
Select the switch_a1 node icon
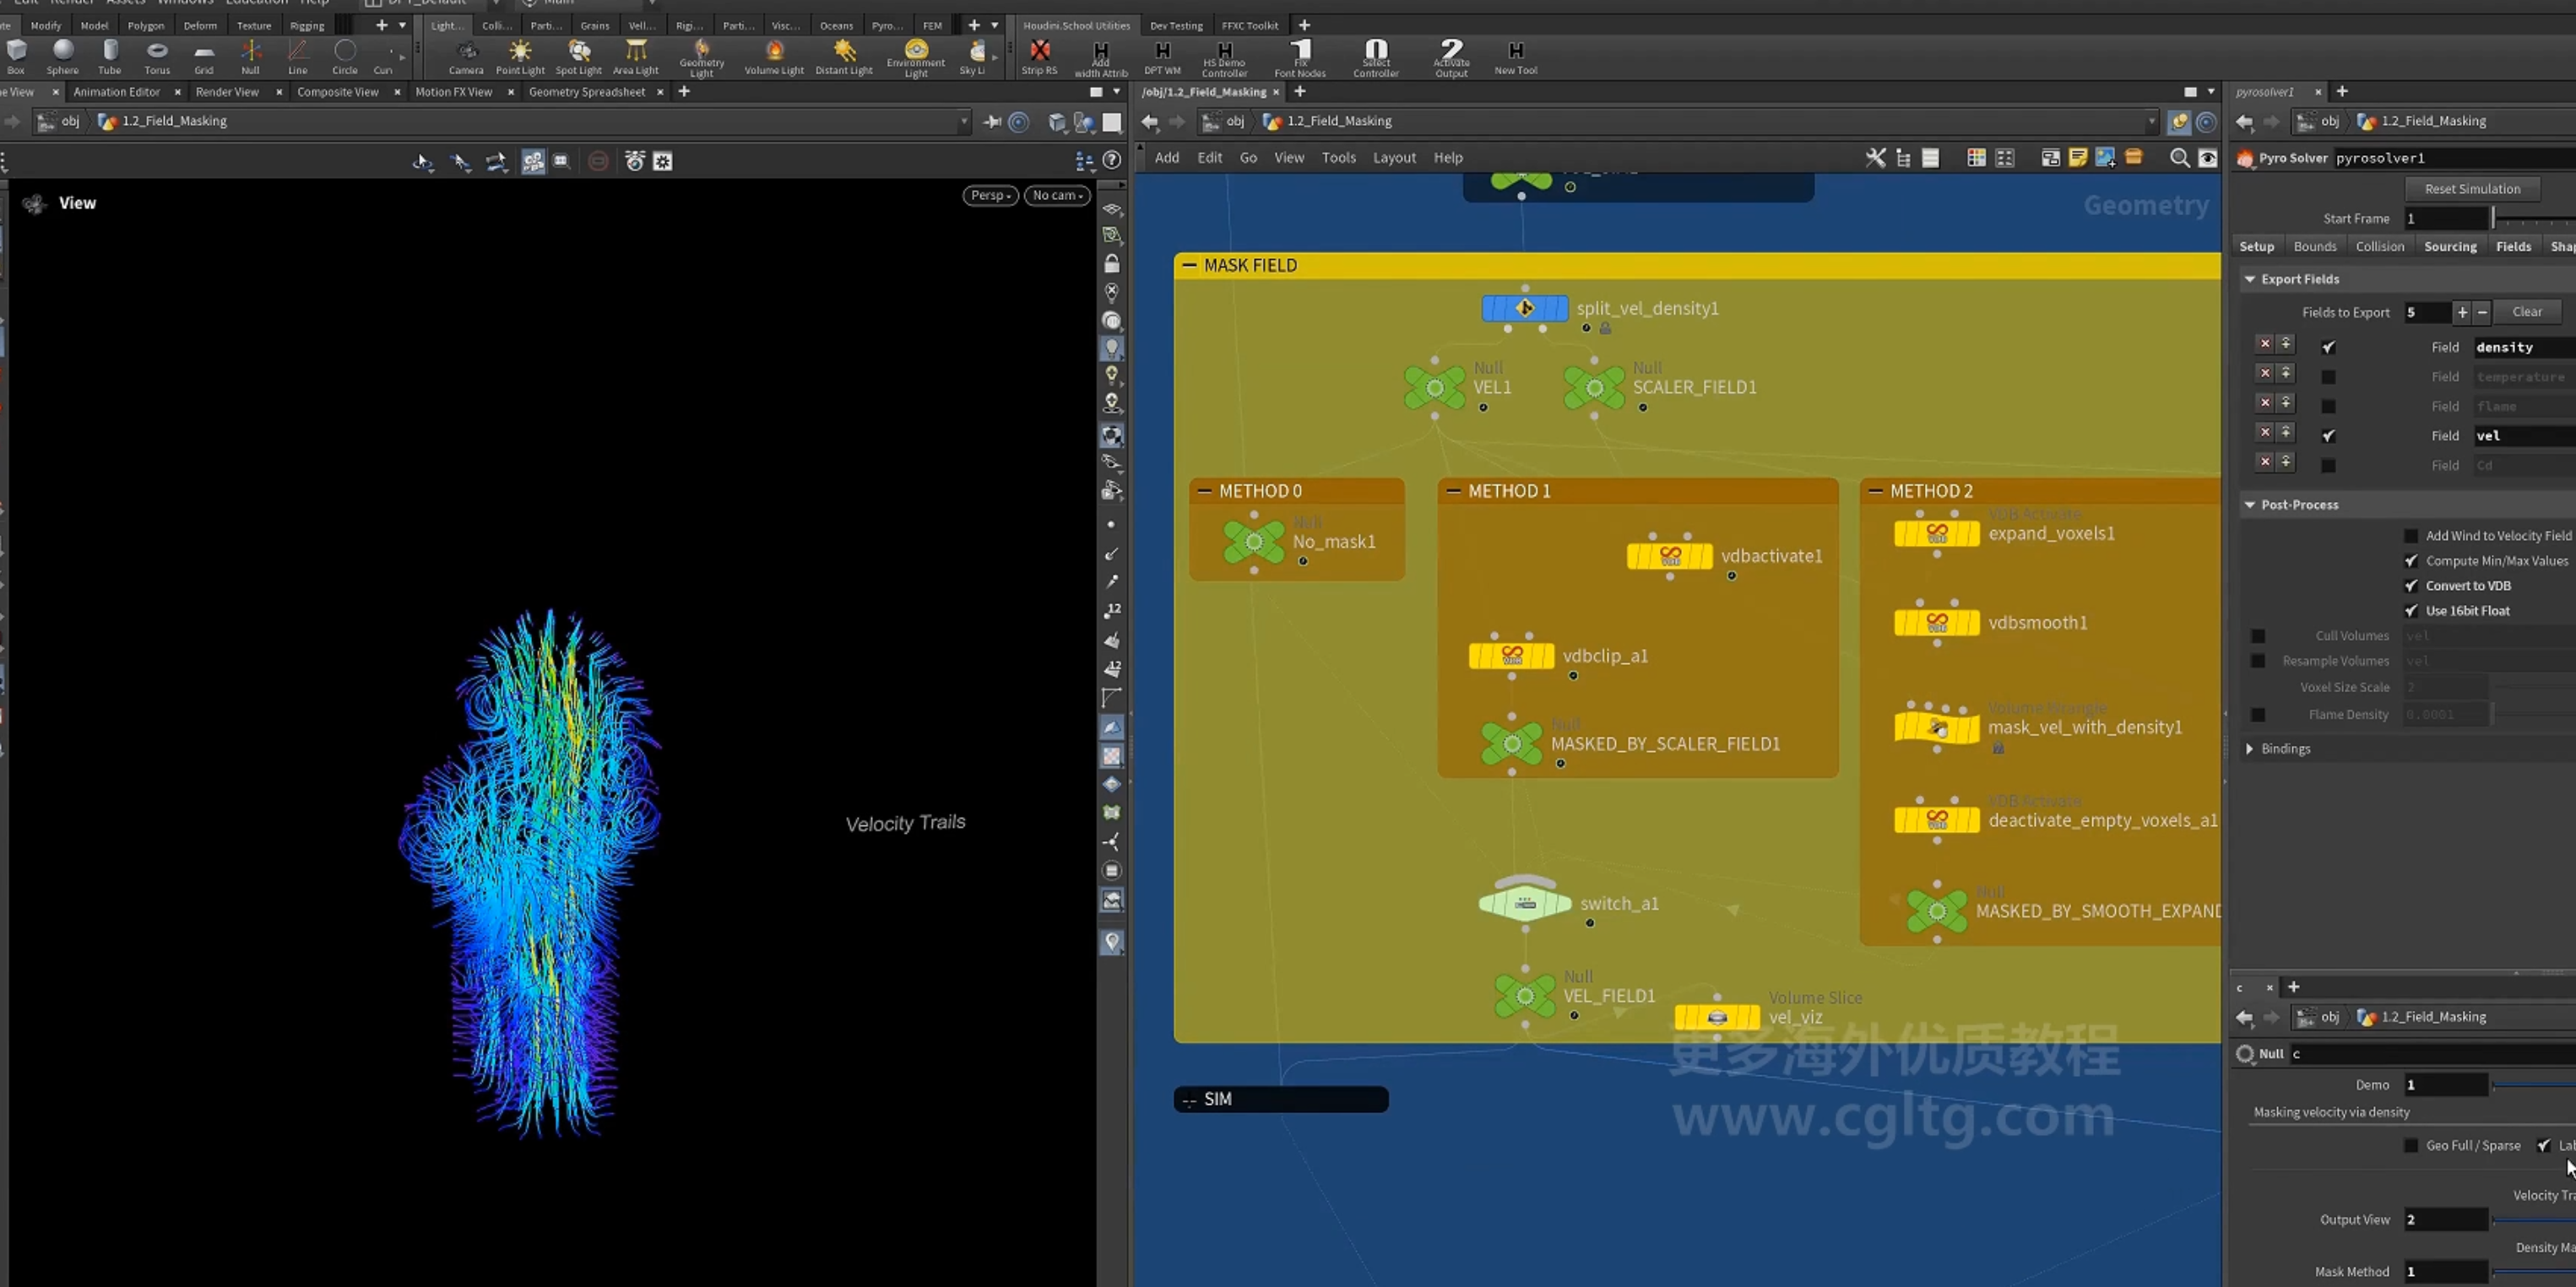coord(1524,902)
